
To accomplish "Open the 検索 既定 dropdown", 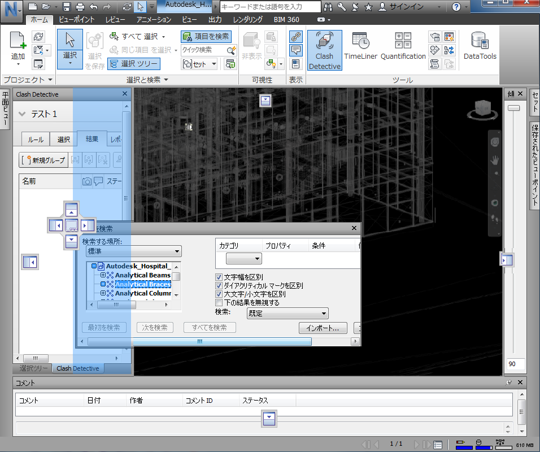I will [x=288, y=314].
